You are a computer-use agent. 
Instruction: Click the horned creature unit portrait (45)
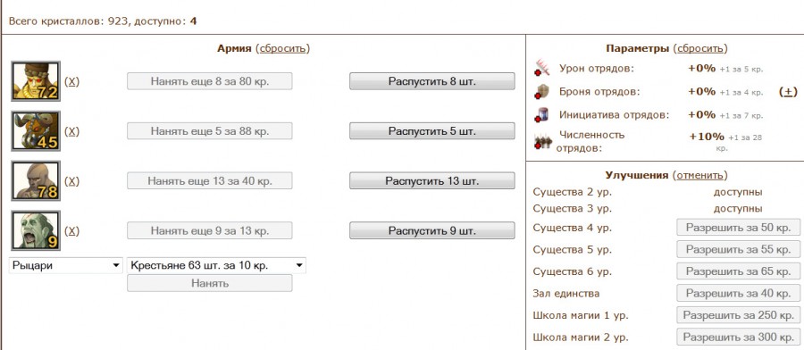[36, 130]
